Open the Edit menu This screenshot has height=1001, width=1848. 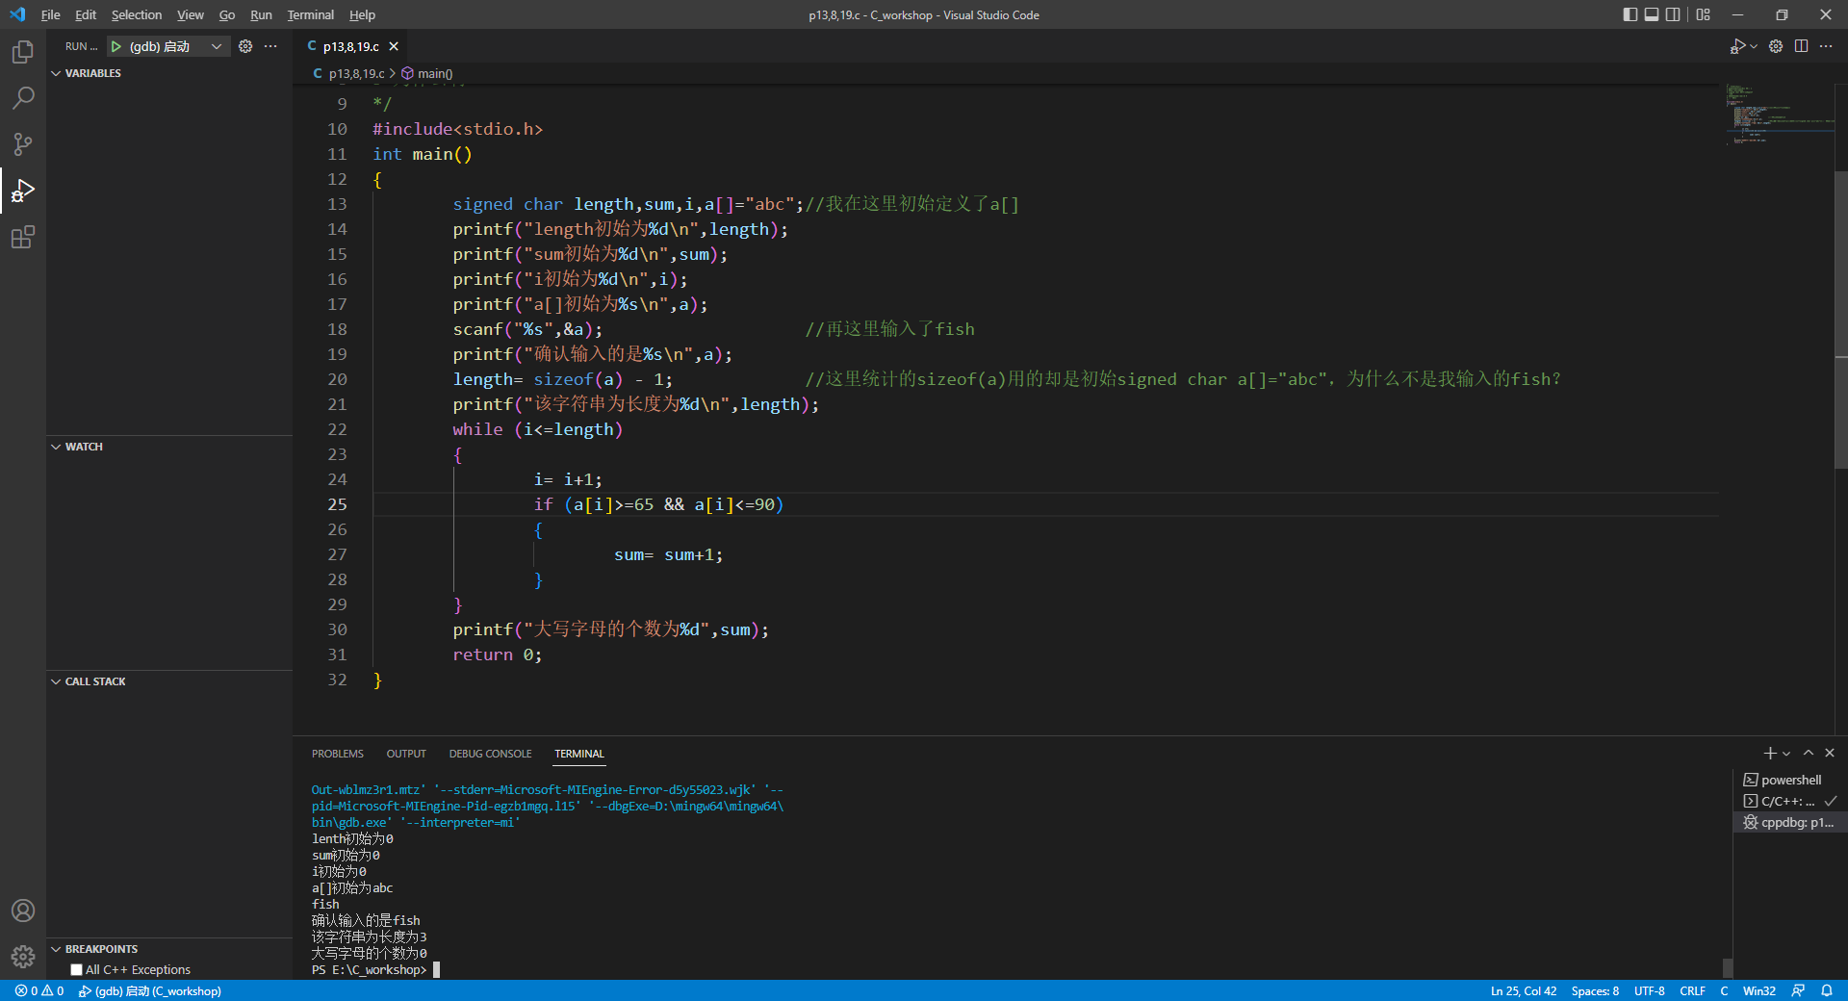click(x=86, y=14)
